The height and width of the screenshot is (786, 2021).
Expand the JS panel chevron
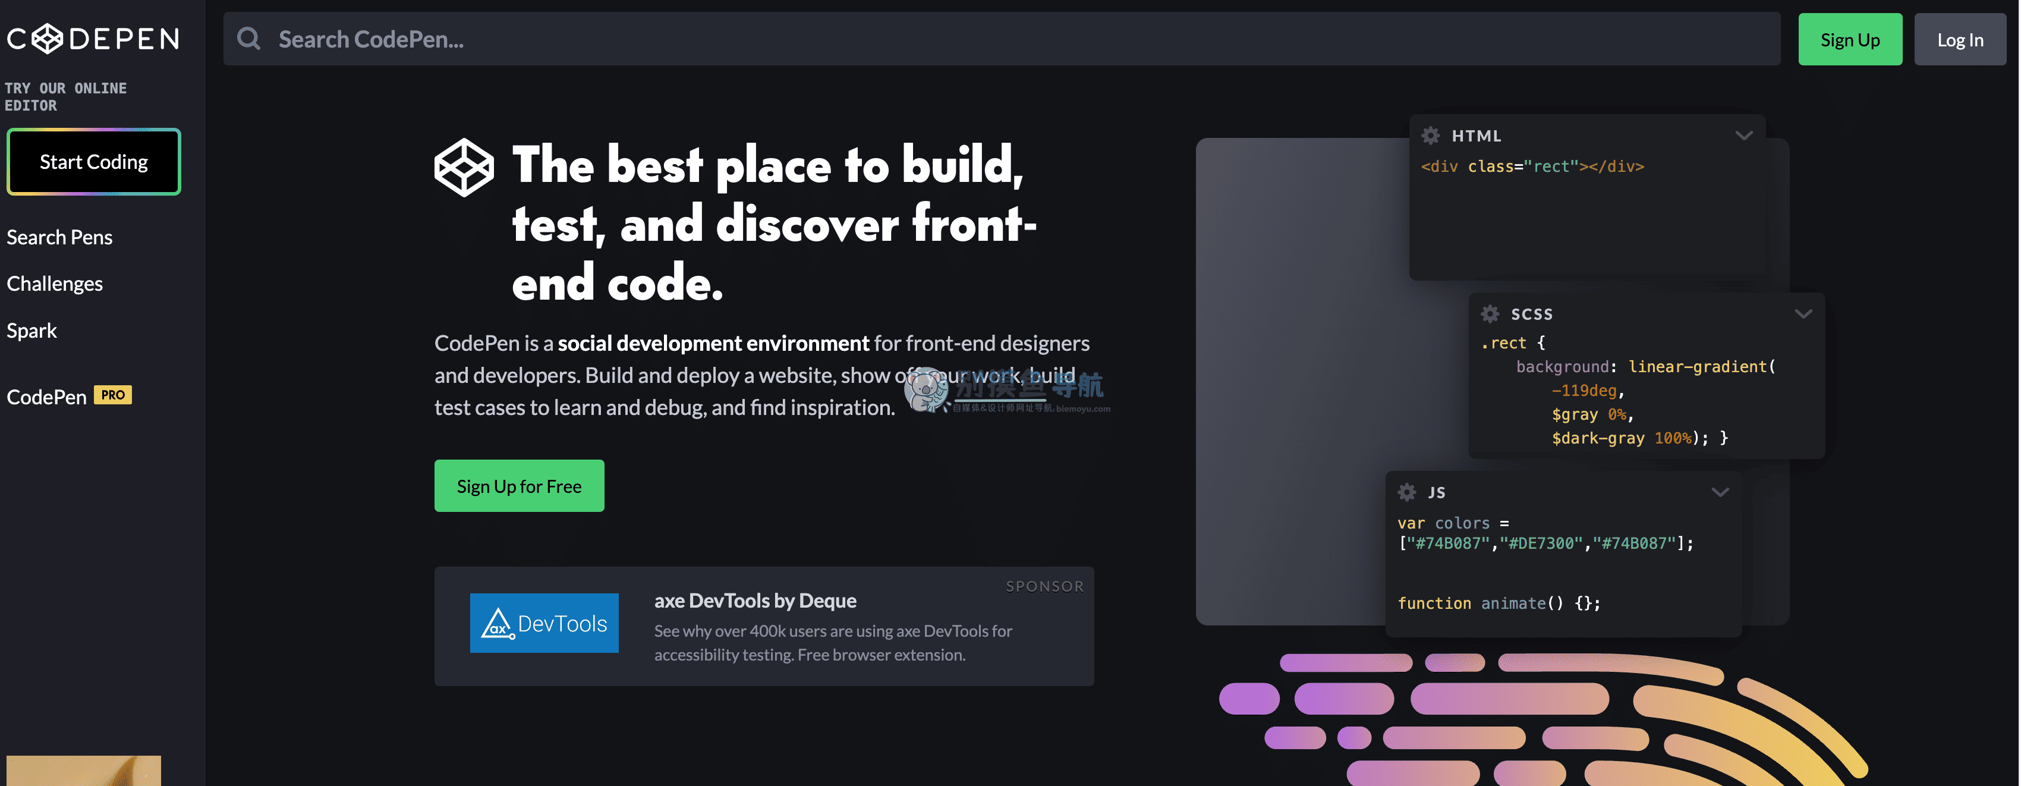pos(1720,493)
